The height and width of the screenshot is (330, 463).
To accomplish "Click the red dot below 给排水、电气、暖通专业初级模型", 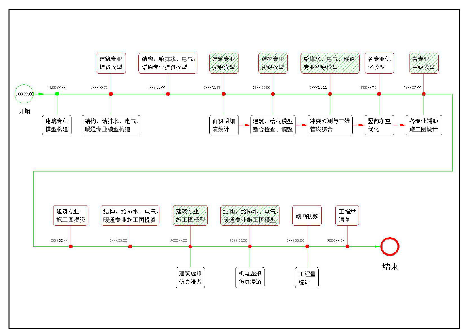I will click(330, 94).
